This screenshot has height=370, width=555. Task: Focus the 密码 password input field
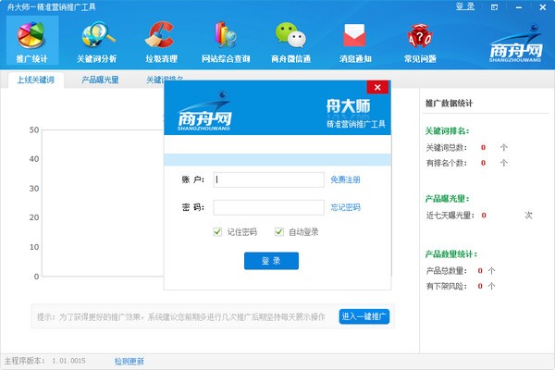pyautogui.click(x=268, y=207)
